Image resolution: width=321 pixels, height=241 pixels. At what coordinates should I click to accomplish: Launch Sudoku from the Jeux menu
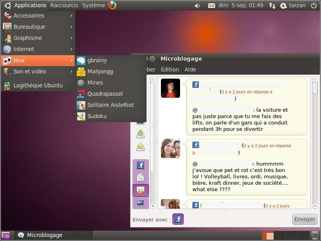pos(97,116)
